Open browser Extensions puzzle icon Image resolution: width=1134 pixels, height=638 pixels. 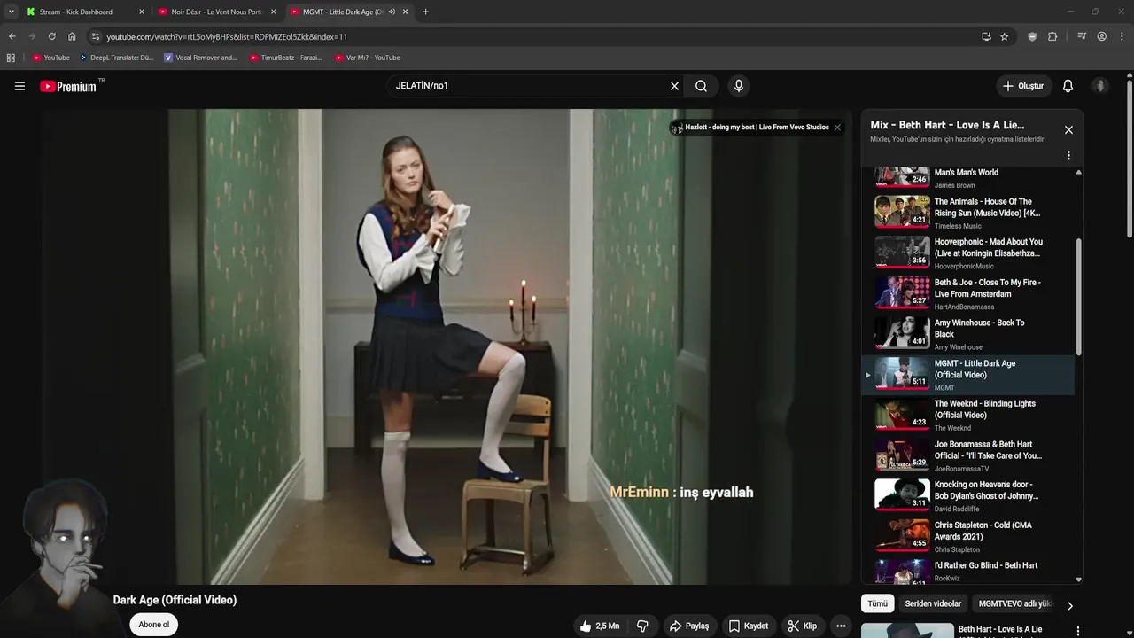(1052, 36)
